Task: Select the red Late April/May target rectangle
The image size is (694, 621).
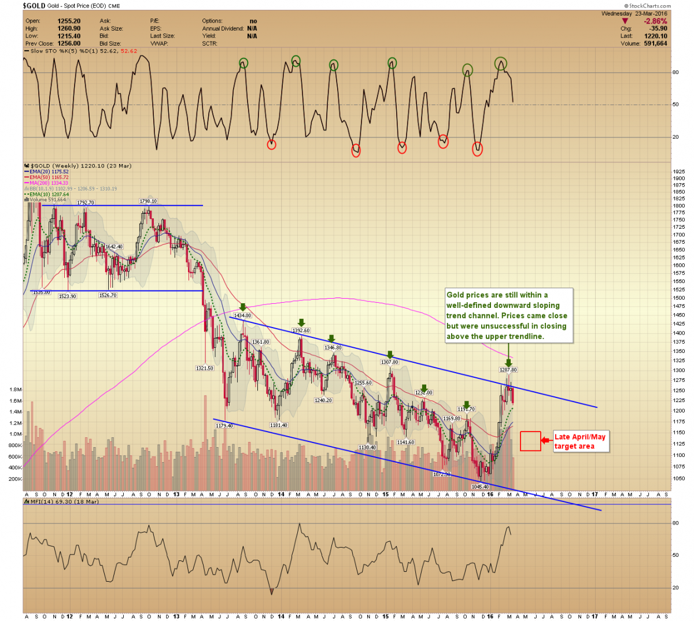Action: (x=530, y=441)
